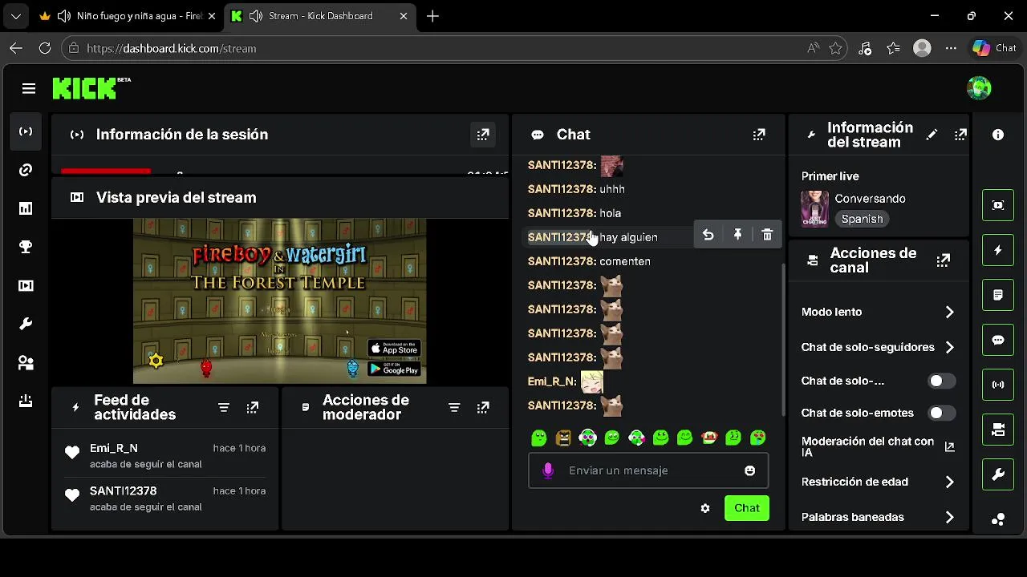The width and height of the screenshot is (1027, 577).
Task: Pop out the Chat panel
Action: coord(759,135)
